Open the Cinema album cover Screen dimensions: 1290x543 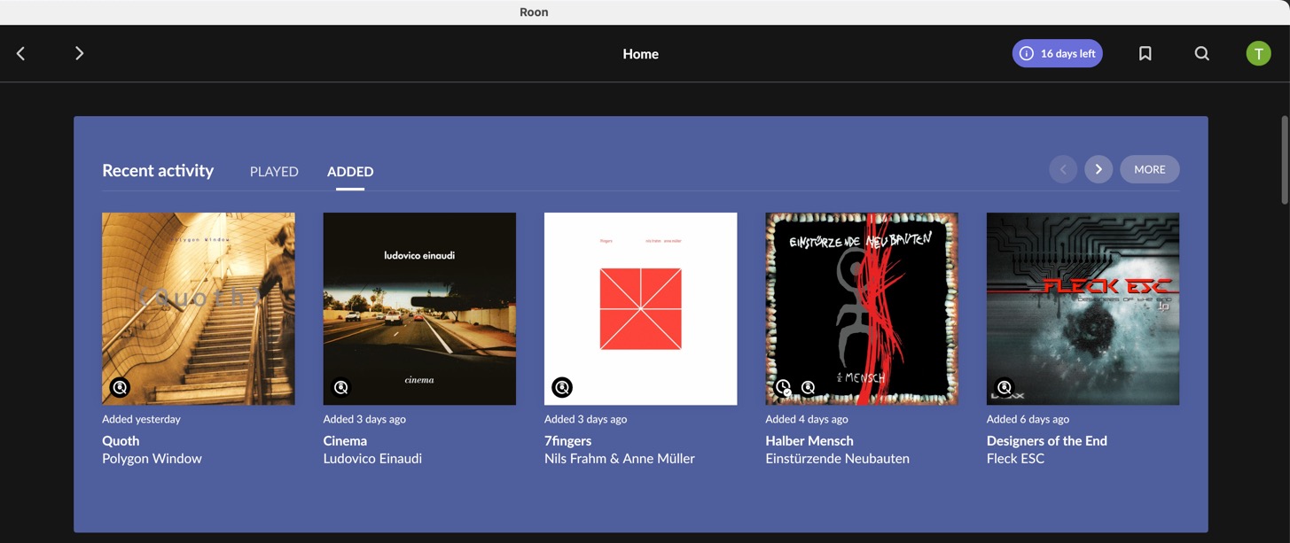pos(419,308)
